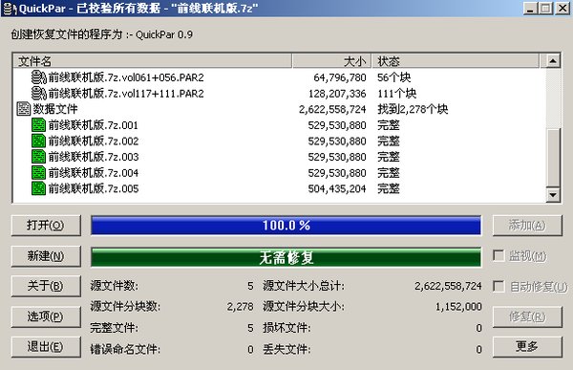Click green icon of 前线联机版.7z.005
This screenshot has height=370, width=573.
38,188
